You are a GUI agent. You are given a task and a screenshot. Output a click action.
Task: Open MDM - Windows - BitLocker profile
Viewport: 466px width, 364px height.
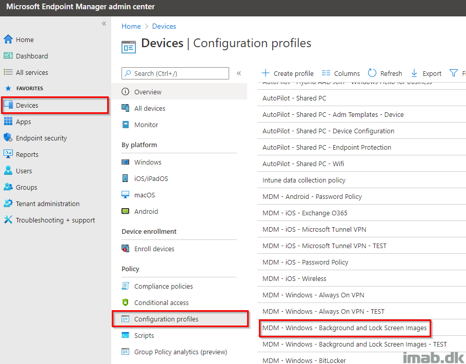[304, 360]
